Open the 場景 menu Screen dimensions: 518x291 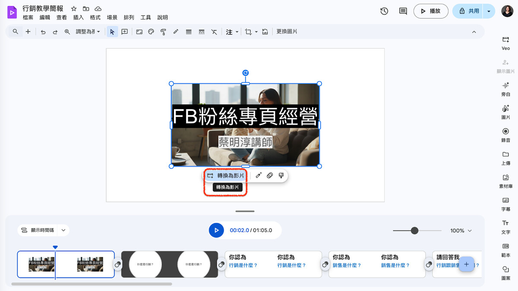[112, 18]
